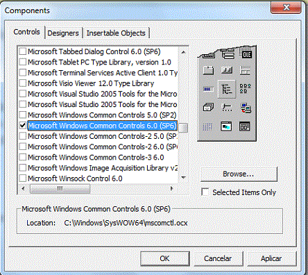308x275 pixels.
Task: Click the vertical scrollbar thumb
Action: pyautogui.click(x=183, y=128)
